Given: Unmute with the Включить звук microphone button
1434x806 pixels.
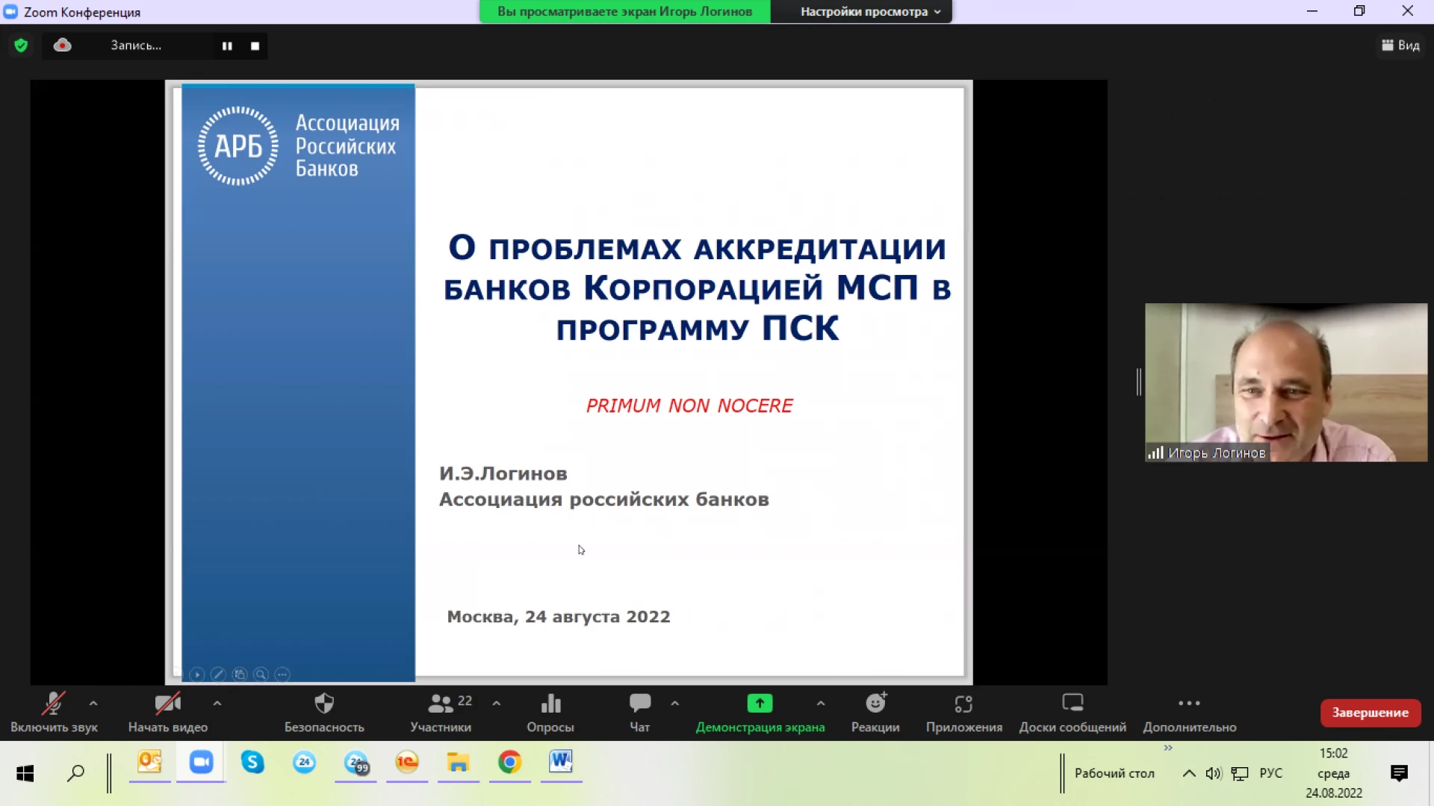Looking at the screenshot, I should click(x=54, y=712).
